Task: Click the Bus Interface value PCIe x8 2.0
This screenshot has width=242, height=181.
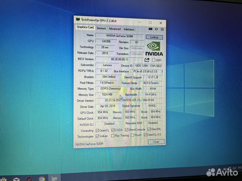Action: (x=145, y=71)
